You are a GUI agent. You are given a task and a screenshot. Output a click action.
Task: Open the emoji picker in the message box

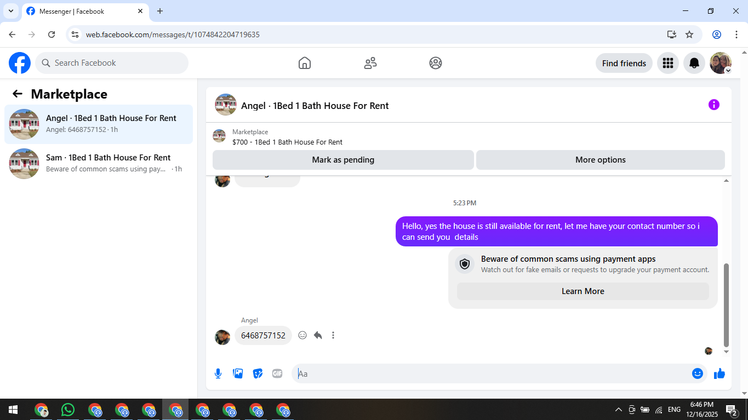click(697, 373)
